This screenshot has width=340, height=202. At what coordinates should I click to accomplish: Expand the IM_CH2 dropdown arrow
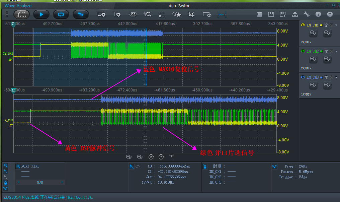[x=336, y=51]
